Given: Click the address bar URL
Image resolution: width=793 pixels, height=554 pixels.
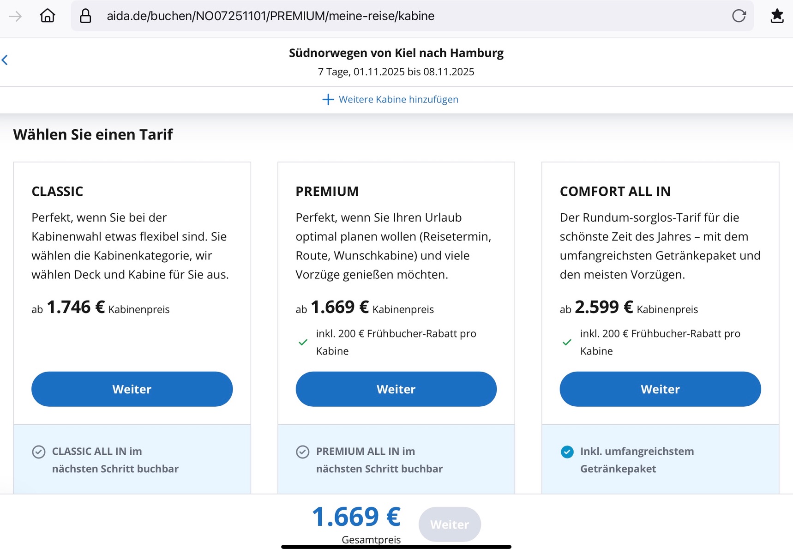Looking at the screenshot, I should pos(270,16).
